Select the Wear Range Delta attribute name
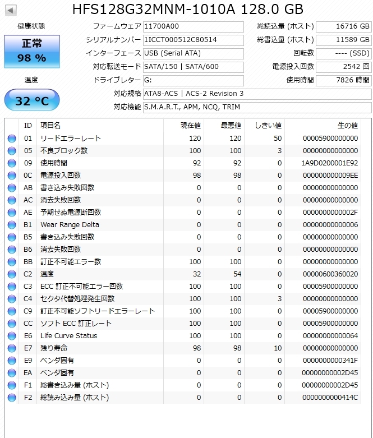 click(x=70, y=225)
